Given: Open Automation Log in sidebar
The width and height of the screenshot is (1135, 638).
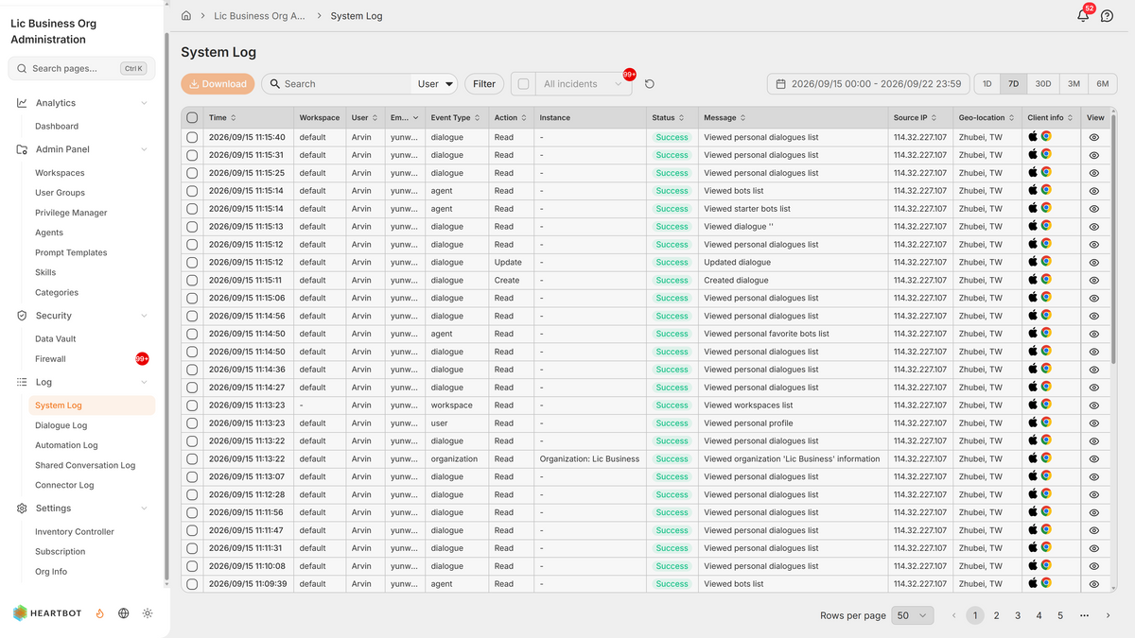Looking at the screenshot, I should coord(66,445).
